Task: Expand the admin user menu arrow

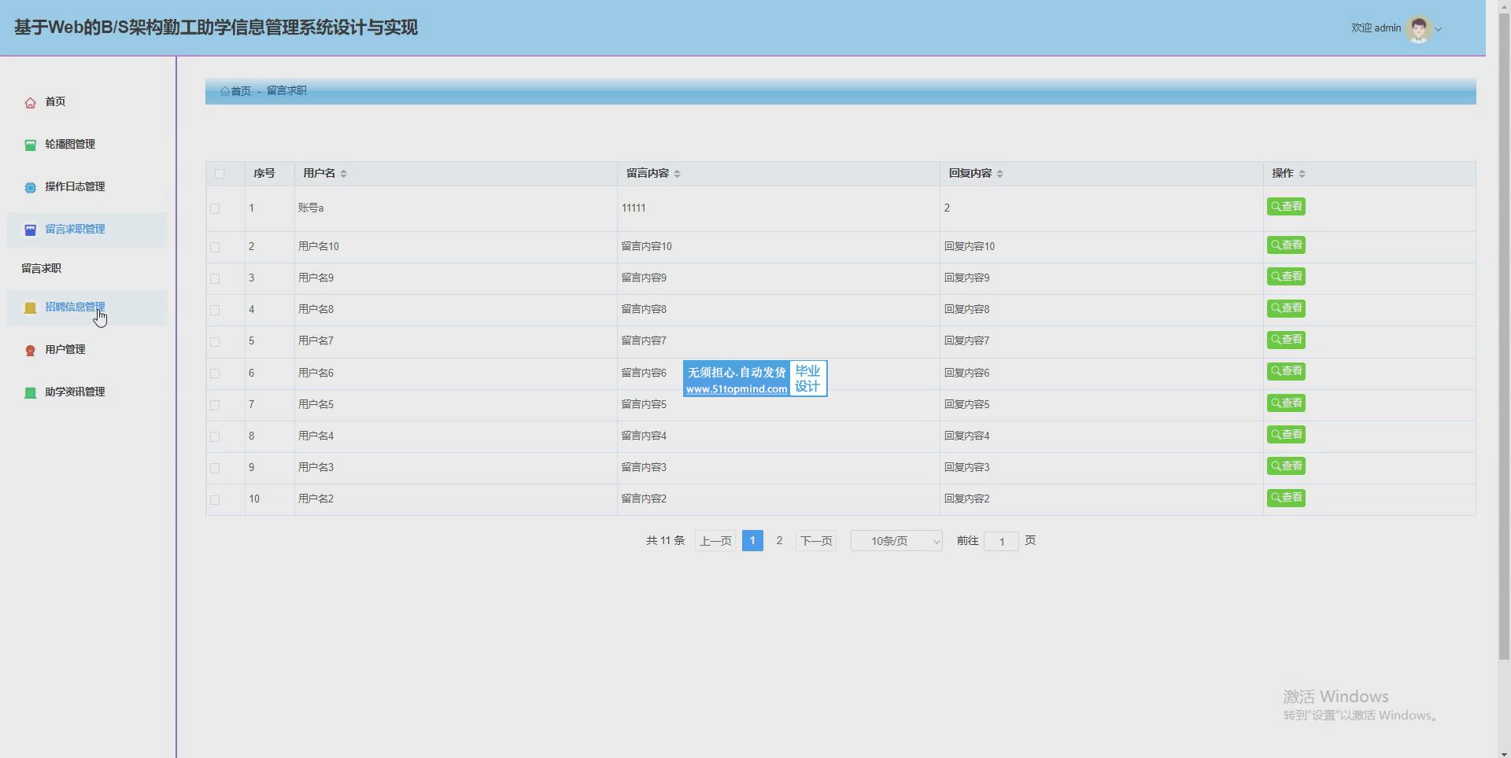Action: pos(1439,29)
